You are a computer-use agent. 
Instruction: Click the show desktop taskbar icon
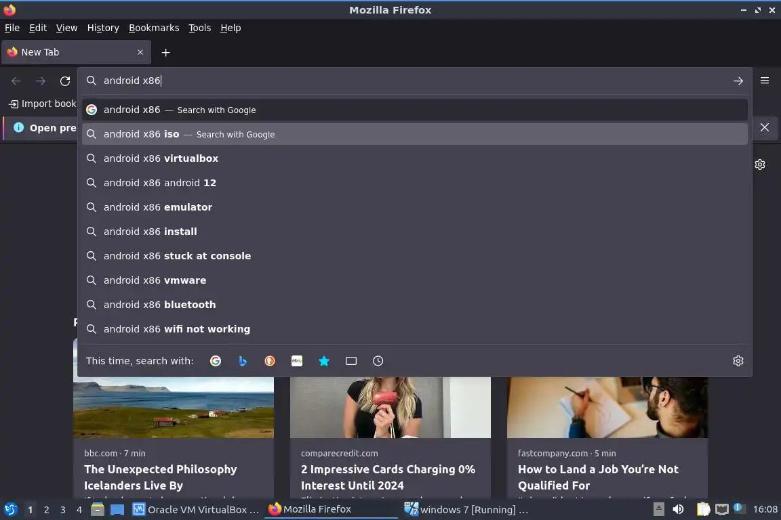(x=117, y=510)
